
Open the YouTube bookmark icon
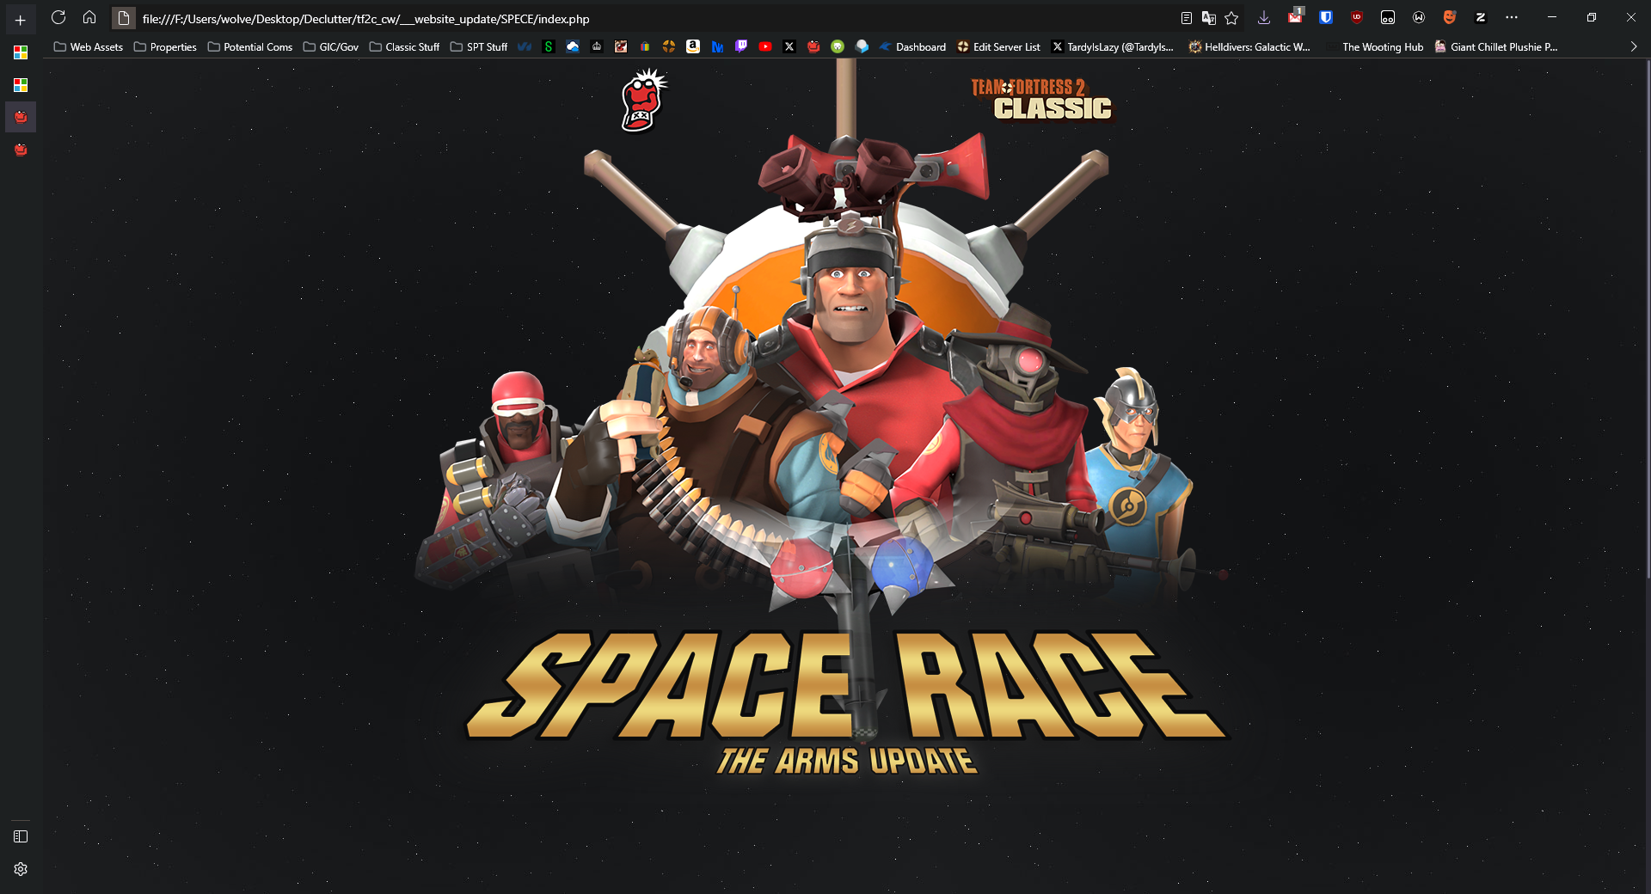[x=765, y=47]
